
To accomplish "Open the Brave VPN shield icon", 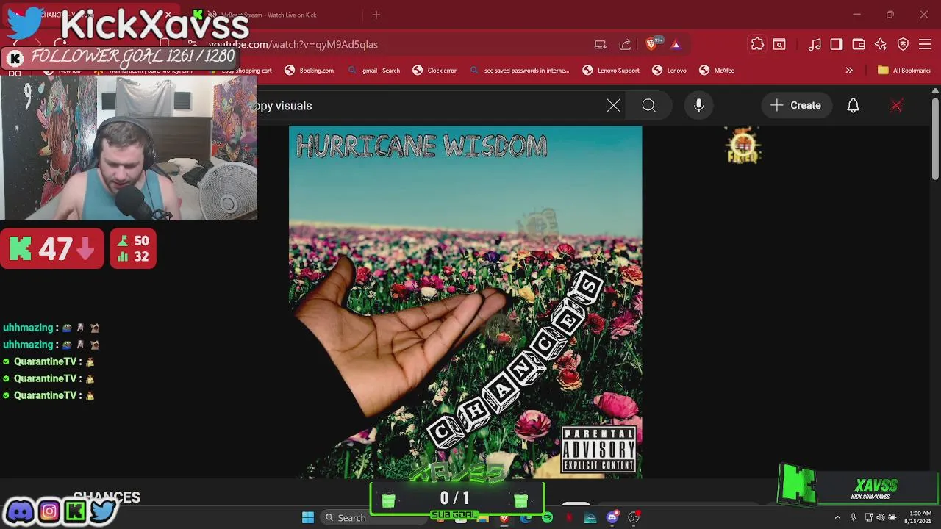I will click(903, 45).
